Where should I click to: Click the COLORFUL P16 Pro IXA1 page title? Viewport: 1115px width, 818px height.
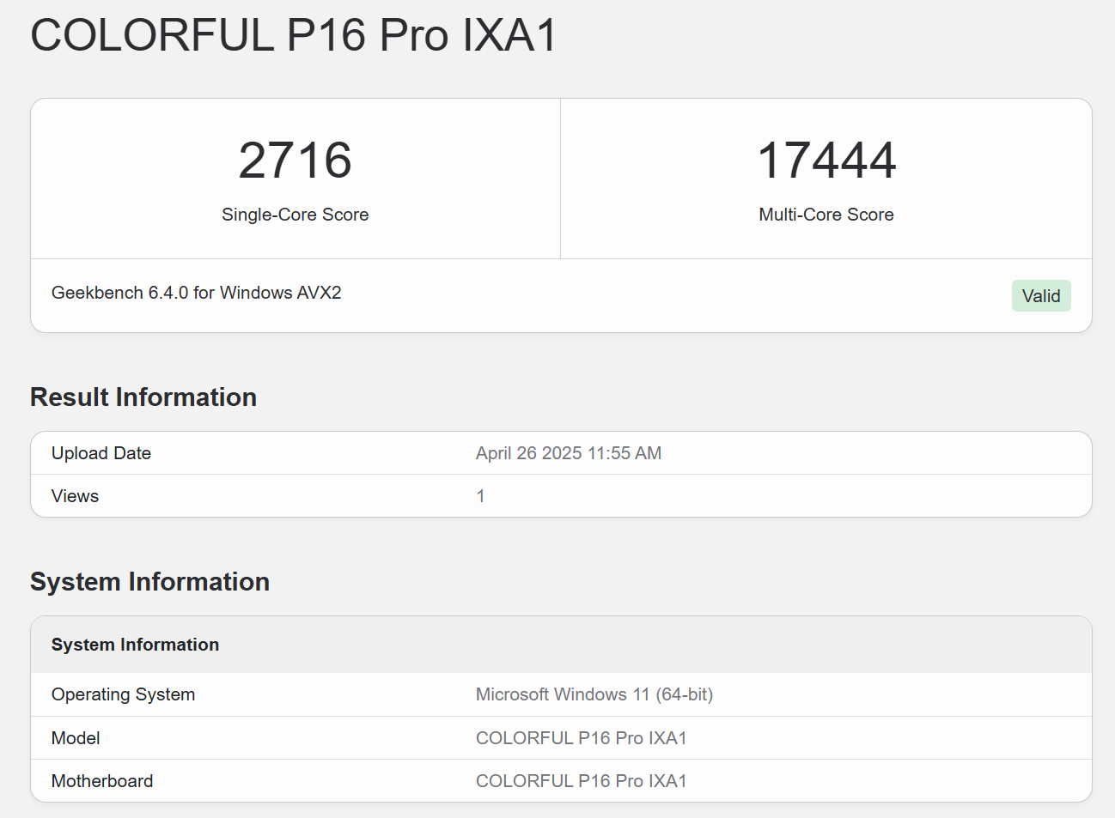pyautogui.click(x=294, y=36)
